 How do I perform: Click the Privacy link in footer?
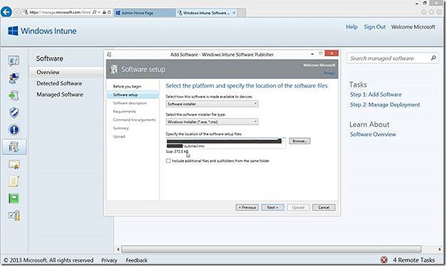(x=109, y=260)
